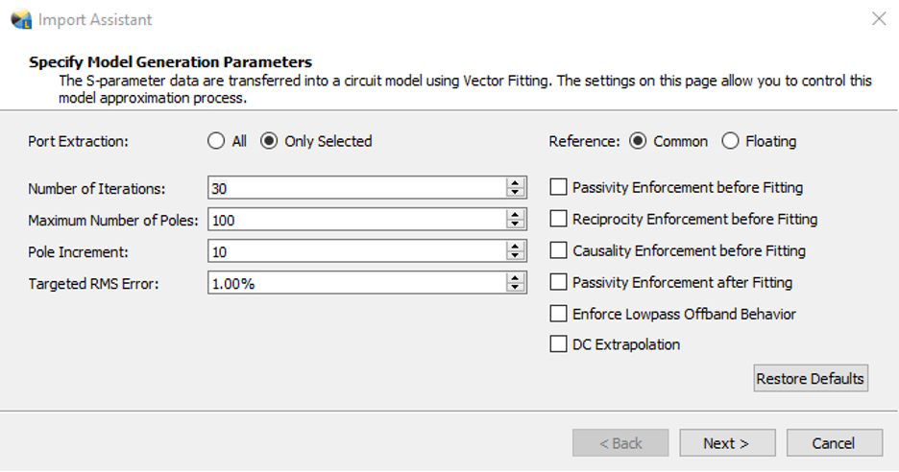Set Reference to Floating
This screenshot has height=472, width=899.
[730, 141]
